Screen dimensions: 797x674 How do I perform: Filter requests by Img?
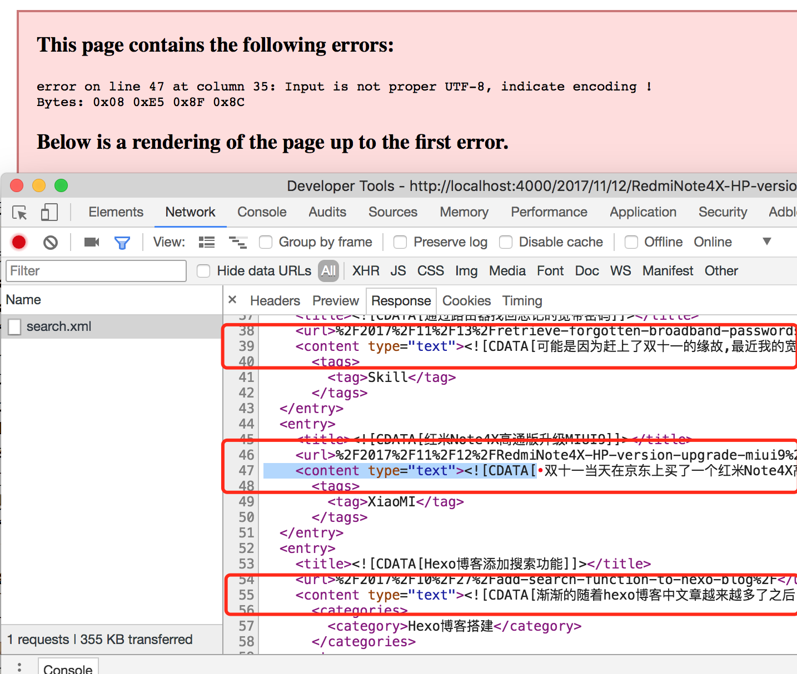click(x=466, y=271)
